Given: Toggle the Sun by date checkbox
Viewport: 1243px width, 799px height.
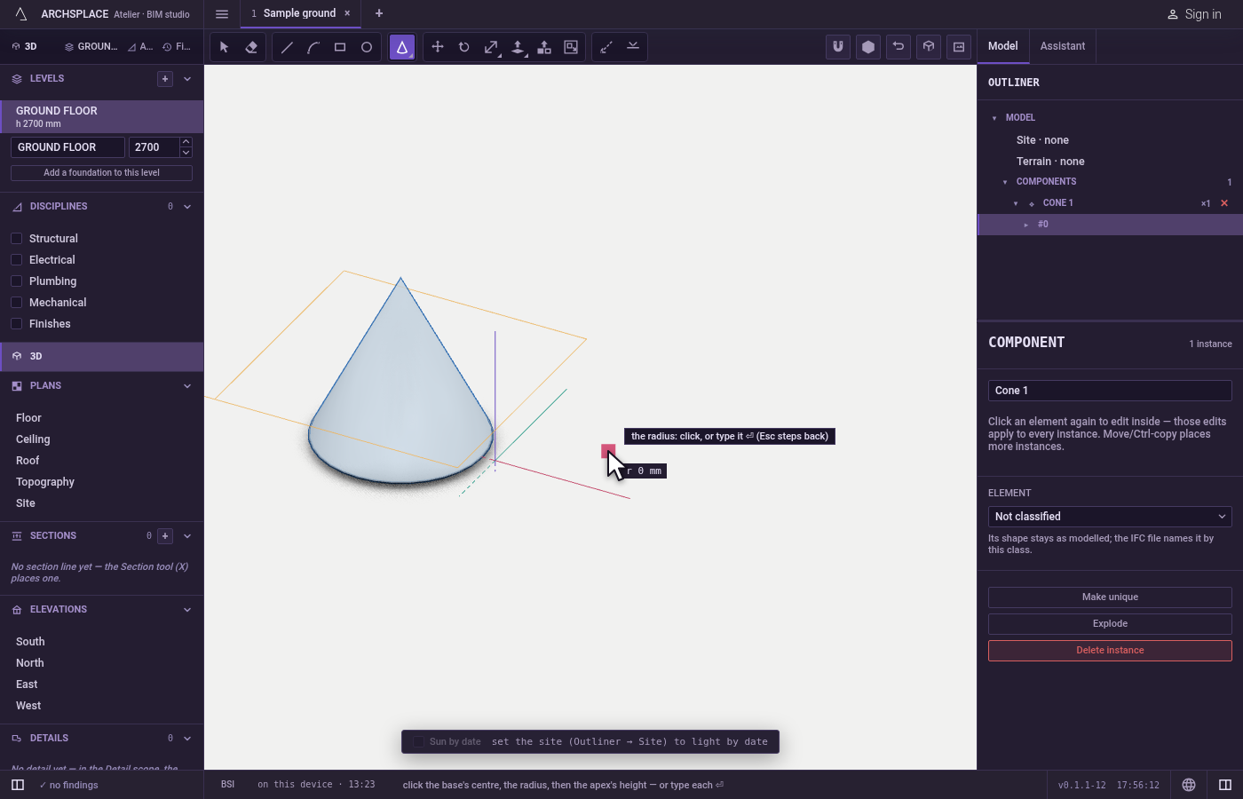Looking at the screenshot, I should tap(419, 742).
